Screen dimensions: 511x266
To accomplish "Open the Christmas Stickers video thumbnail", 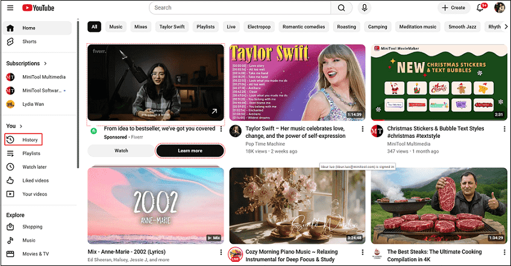I will click(x=439, y=82).
